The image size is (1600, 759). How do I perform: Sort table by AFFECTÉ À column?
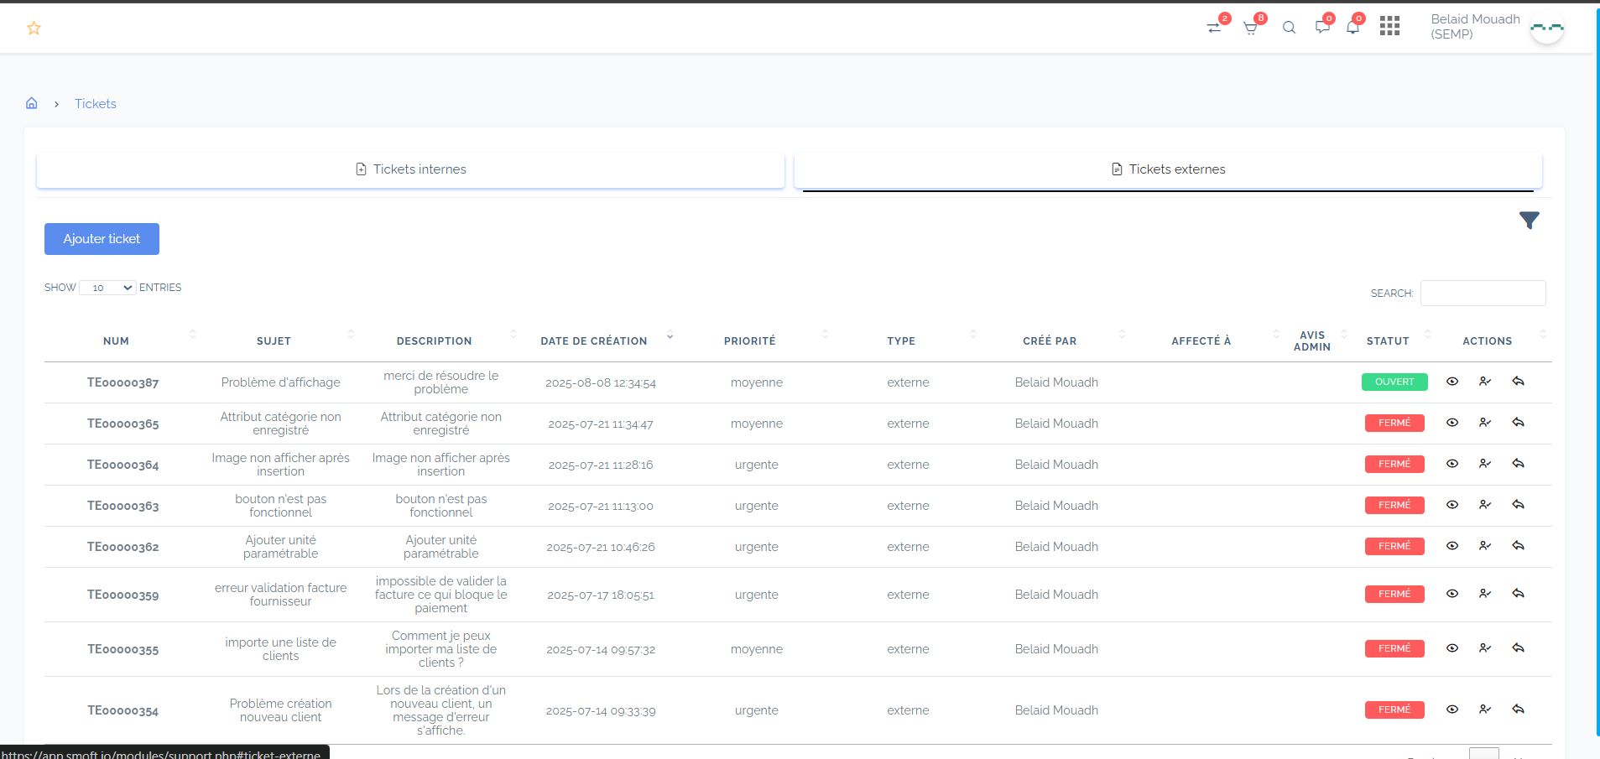click(1201, 341)
